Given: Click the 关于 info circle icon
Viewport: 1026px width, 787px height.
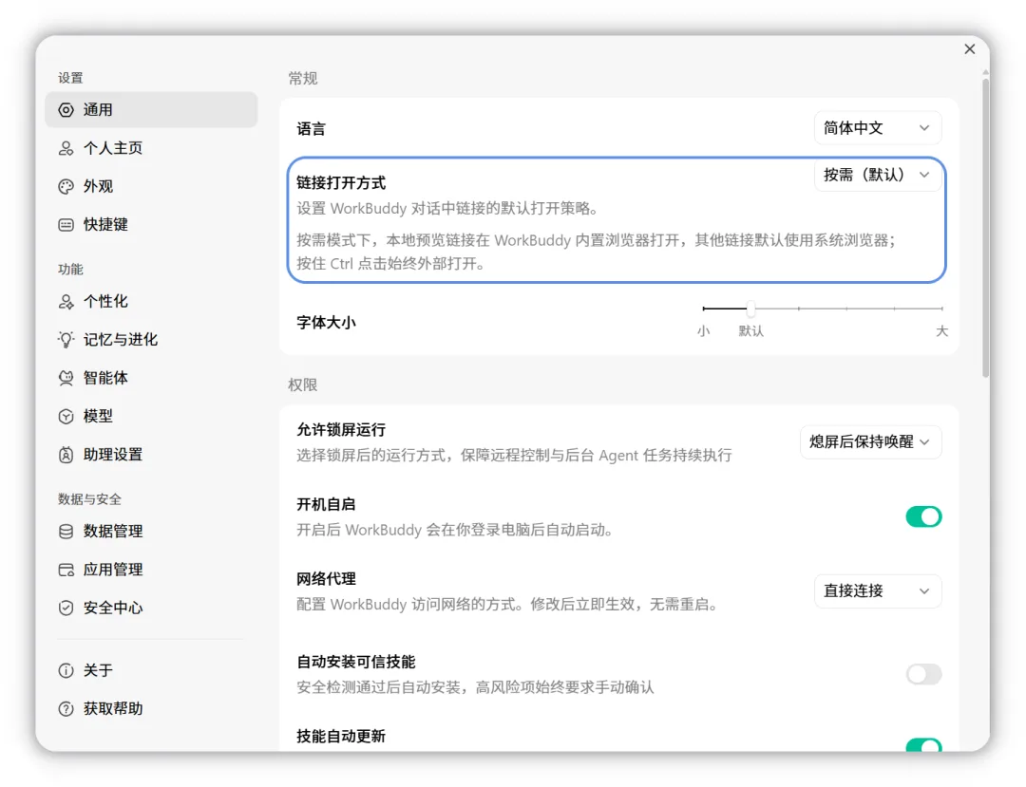Looking at the screenshot, I should (66, 670).
